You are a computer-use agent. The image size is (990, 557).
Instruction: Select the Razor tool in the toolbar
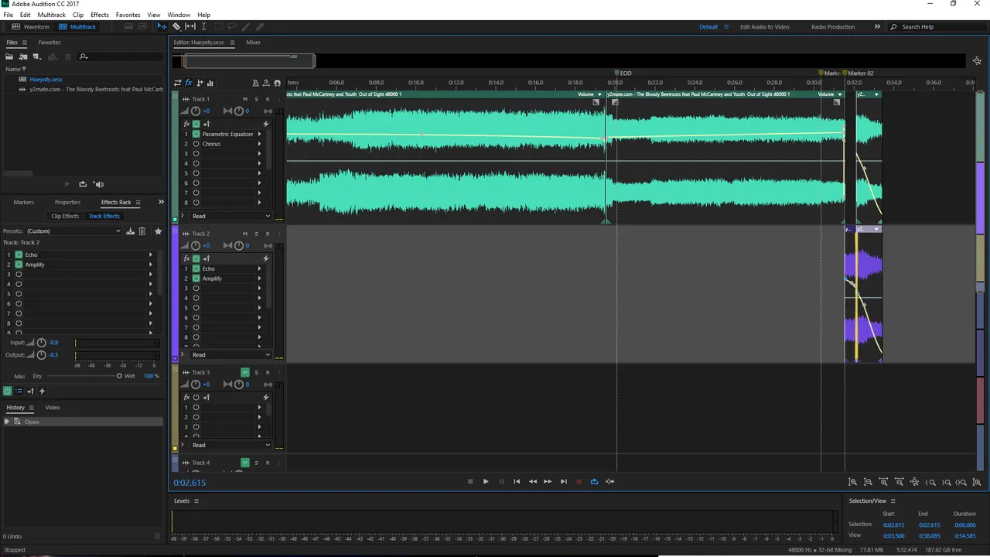point(176,26)
